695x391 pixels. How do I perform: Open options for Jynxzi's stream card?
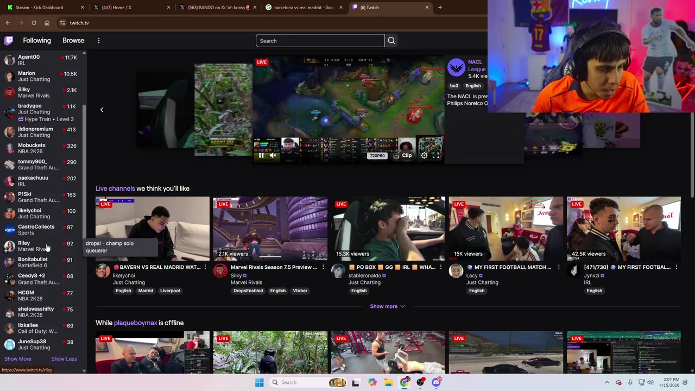[676, 267]
